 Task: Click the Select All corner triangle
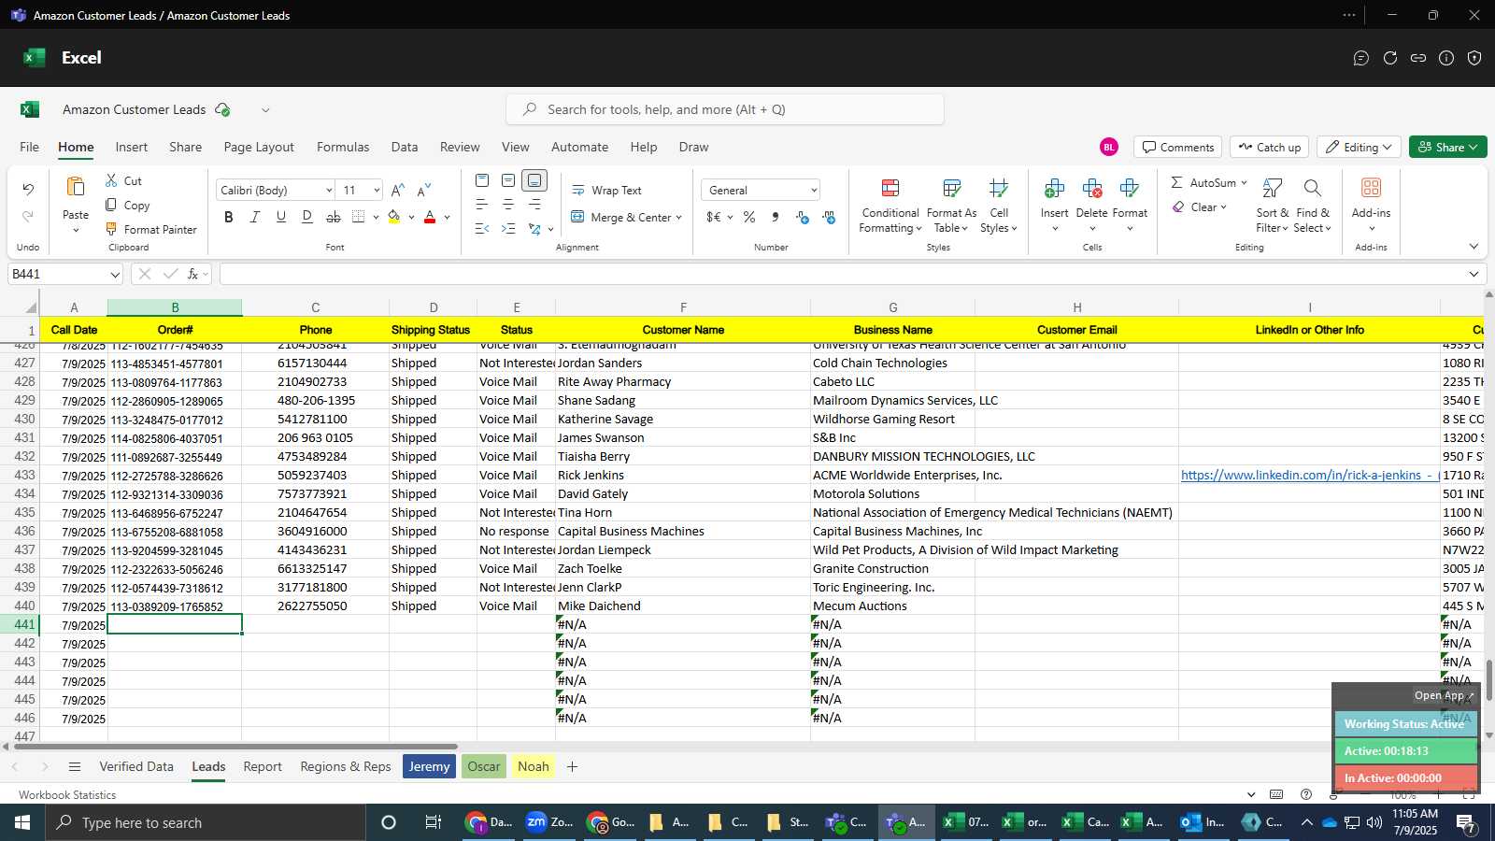tap(31, 307)
